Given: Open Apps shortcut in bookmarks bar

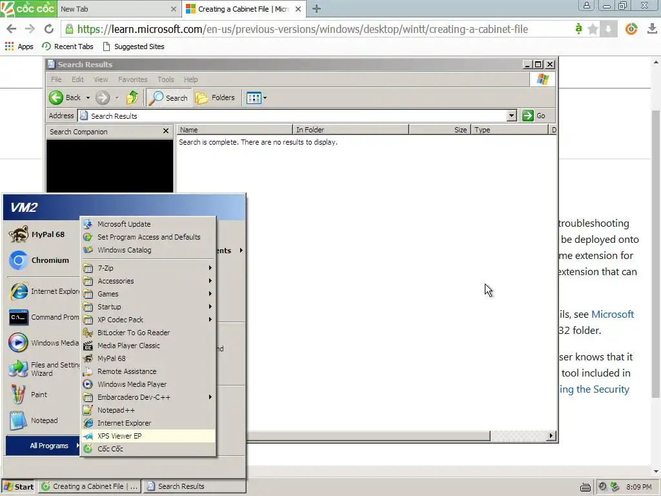Looking at the screenshot, I should [x=19, y=46].
